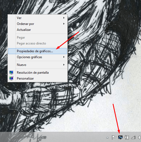Image resolution: width=141 pixels, height=142 pixels.
Task: Click the Personalizar icon in menu
Action: pos(11,79)
